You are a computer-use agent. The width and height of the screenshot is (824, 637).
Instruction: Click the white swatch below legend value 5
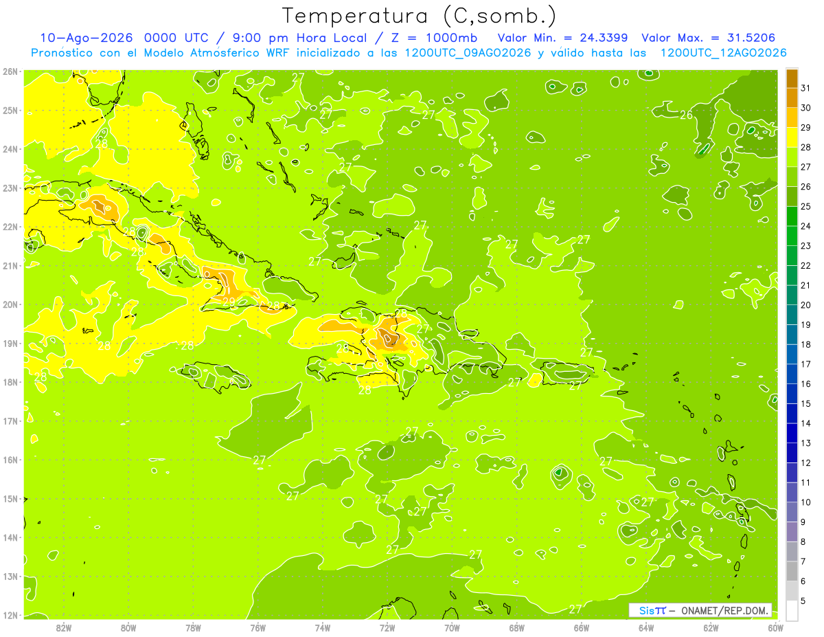pos(792,611)
